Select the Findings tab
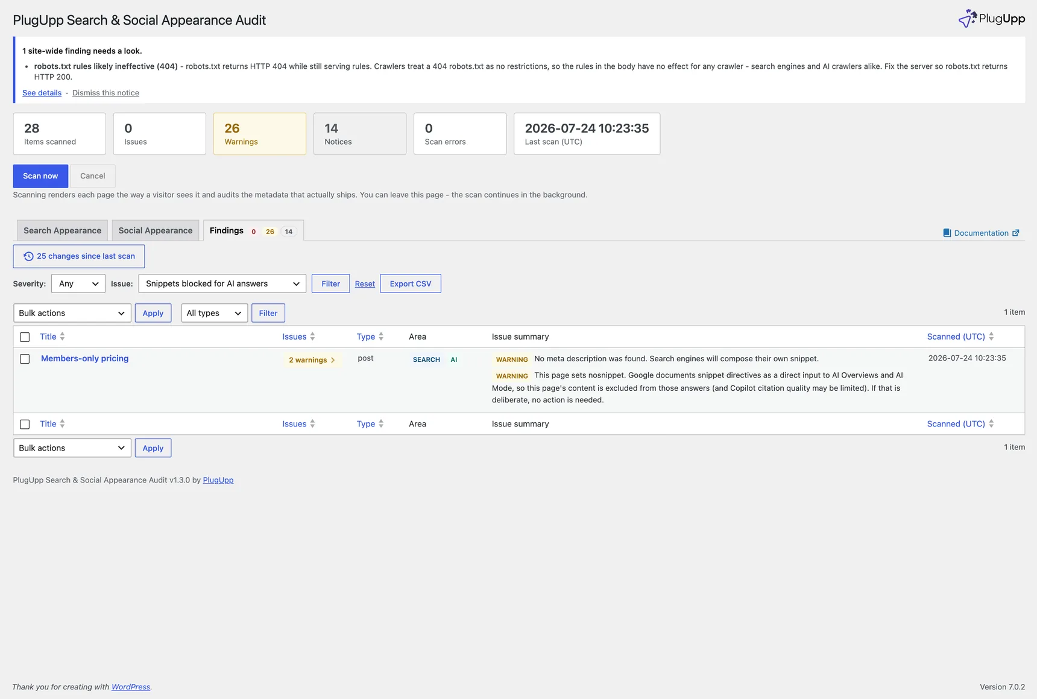 (253, 230)
